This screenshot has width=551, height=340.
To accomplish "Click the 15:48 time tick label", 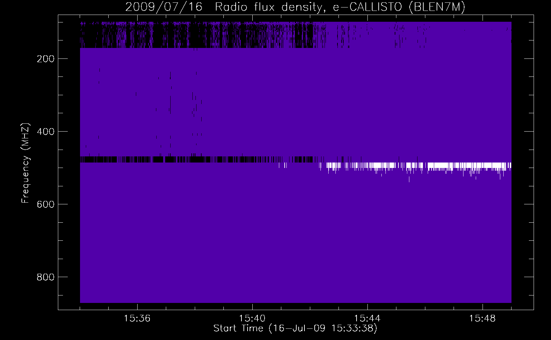I will [483, 319].
